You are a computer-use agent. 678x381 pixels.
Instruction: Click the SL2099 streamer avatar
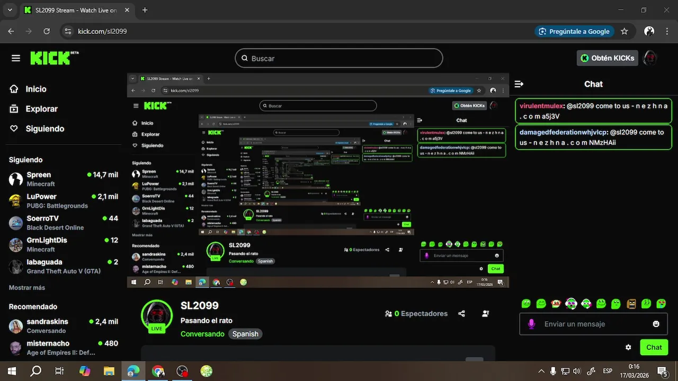pos(157,315)
